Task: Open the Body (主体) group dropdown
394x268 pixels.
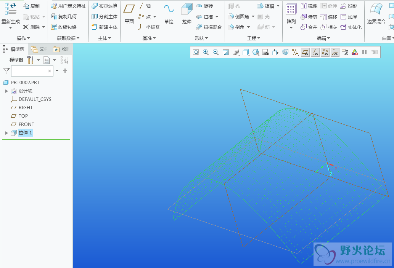Action: (105, 38)
